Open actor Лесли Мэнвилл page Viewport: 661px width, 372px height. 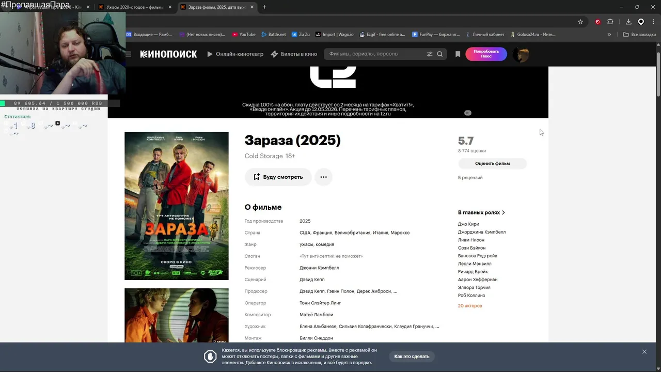coord(475,263)
